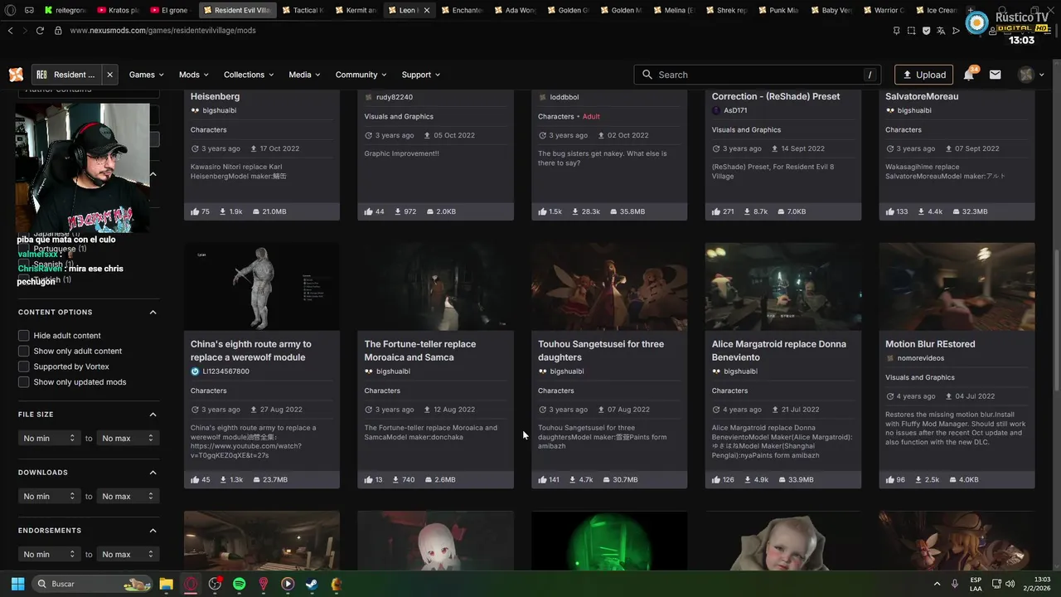The width and height of the screenshot is (1061, 597).
Task: Go back with browser back arrow
Action: point(10,30)
